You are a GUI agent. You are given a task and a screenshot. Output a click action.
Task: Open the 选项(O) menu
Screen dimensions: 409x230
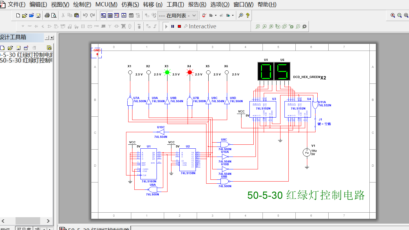coord(220,5)
